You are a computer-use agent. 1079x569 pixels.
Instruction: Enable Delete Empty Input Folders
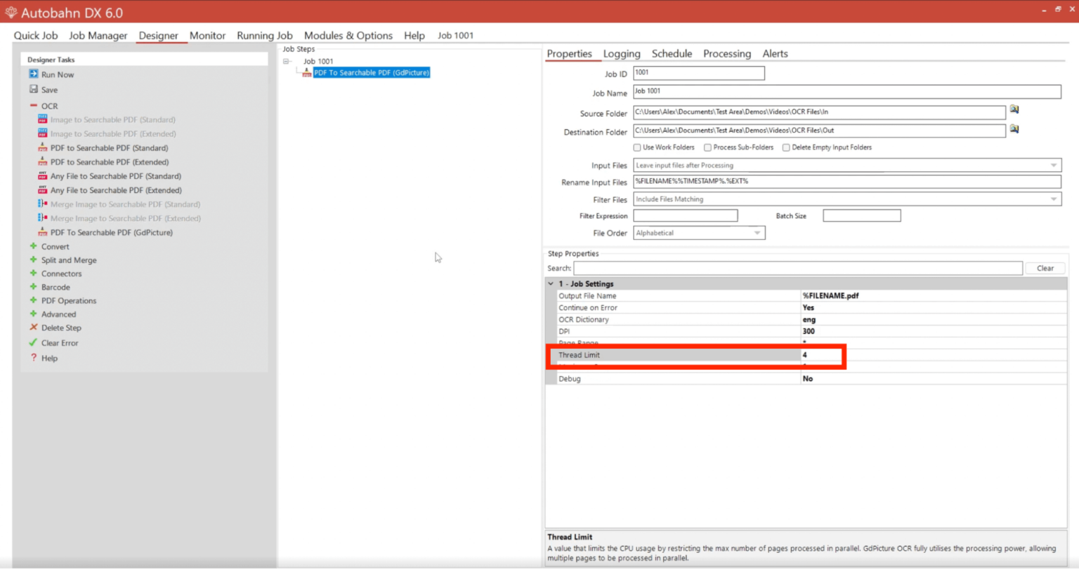click(785, 147)
